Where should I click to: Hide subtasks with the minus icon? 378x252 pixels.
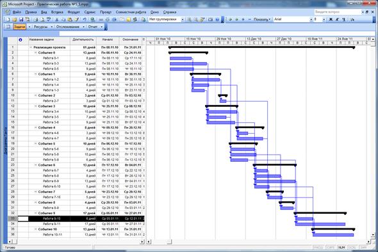click(249, 19)
